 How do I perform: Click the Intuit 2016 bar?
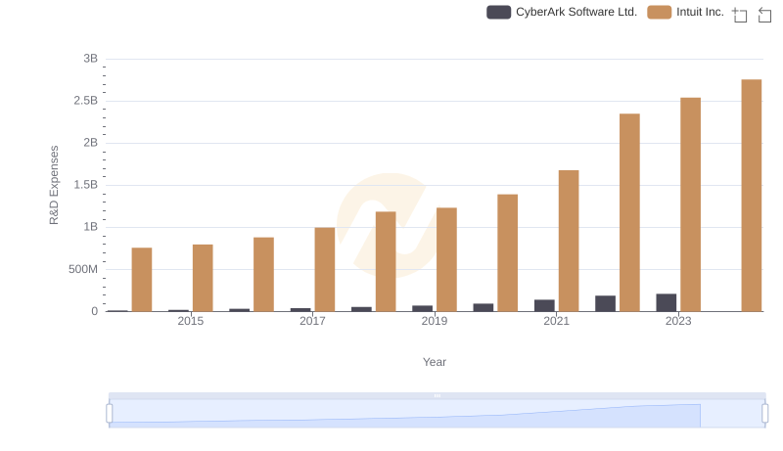tap(263, 274)
